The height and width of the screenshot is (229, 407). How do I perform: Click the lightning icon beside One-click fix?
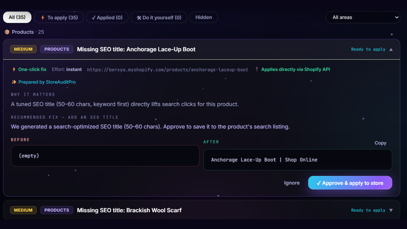(14, 69)
